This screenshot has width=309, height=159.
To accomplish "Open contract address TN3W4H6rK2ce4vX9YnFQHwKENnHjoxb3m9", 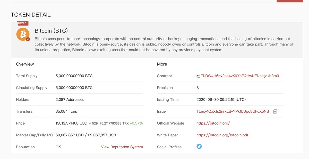I will tap(240, 76).
